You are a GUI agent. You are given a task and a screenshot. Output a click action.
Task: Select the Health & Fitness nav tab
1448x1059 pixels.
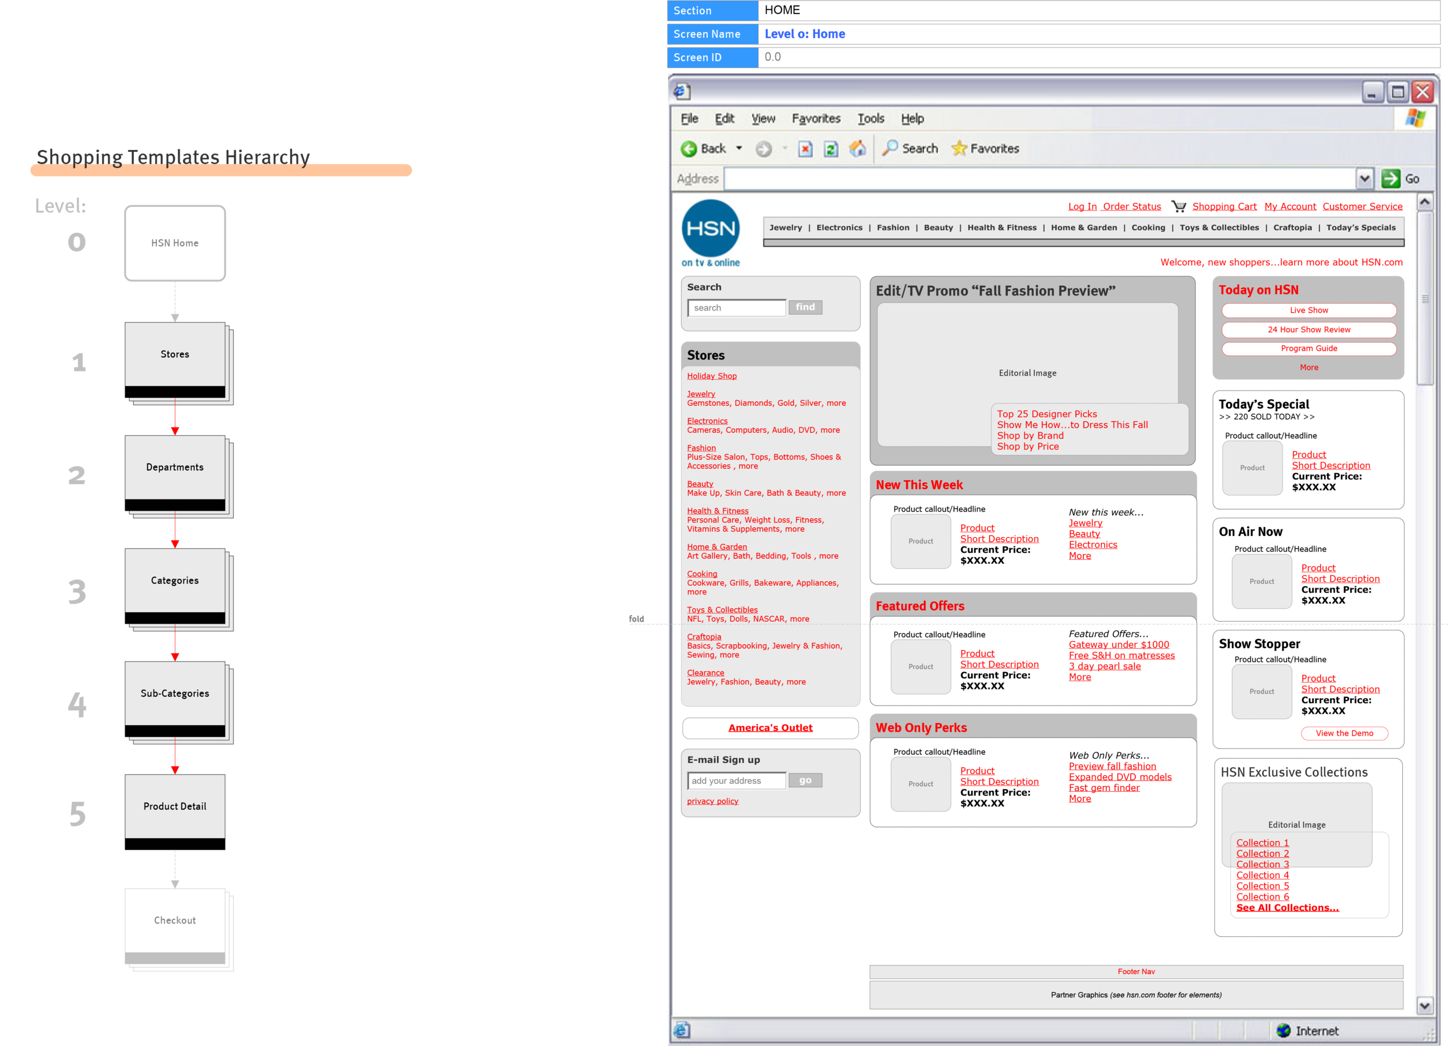coord(1001,228)
